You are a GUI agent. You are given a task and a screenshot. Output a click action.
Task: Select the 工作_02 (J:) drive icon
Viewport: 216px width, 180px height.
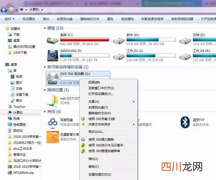[x=119, y=56]
